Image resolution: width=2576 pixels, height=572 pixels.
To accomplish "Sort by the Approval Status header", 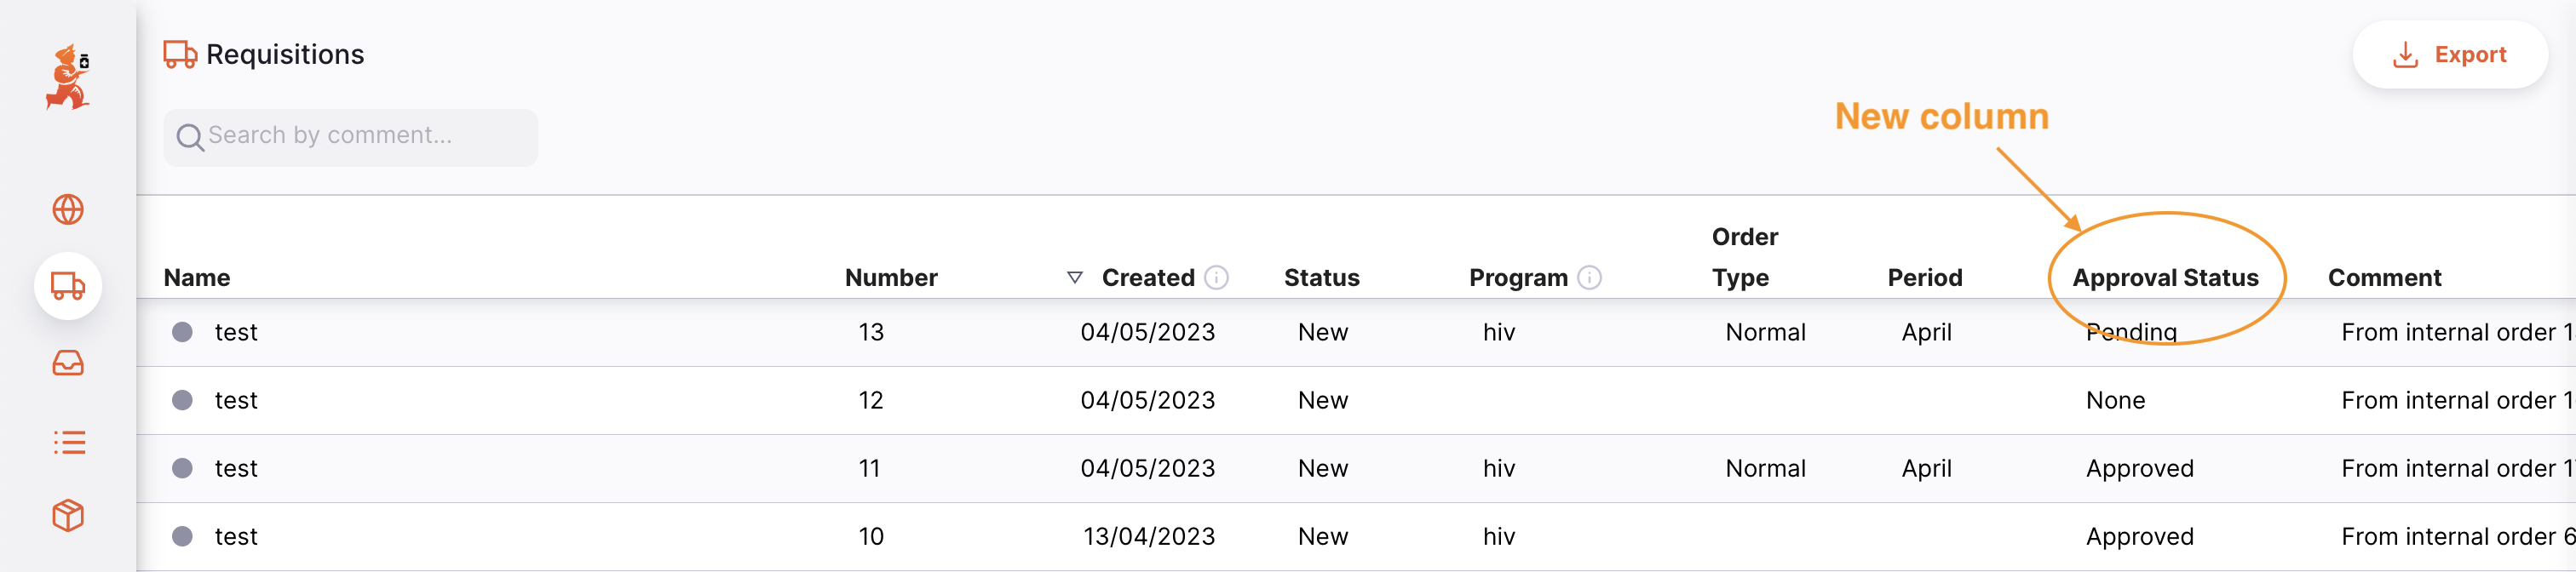I will click(x=2165, y=278).
